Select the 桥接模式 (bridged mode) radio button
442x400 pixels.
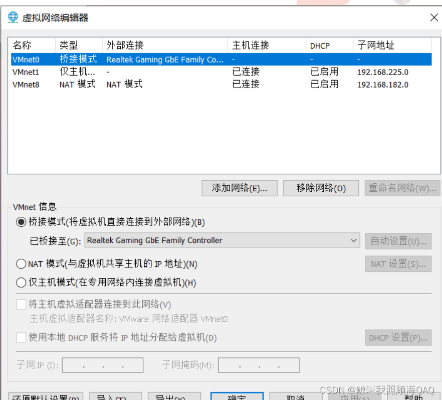point(20,222)
